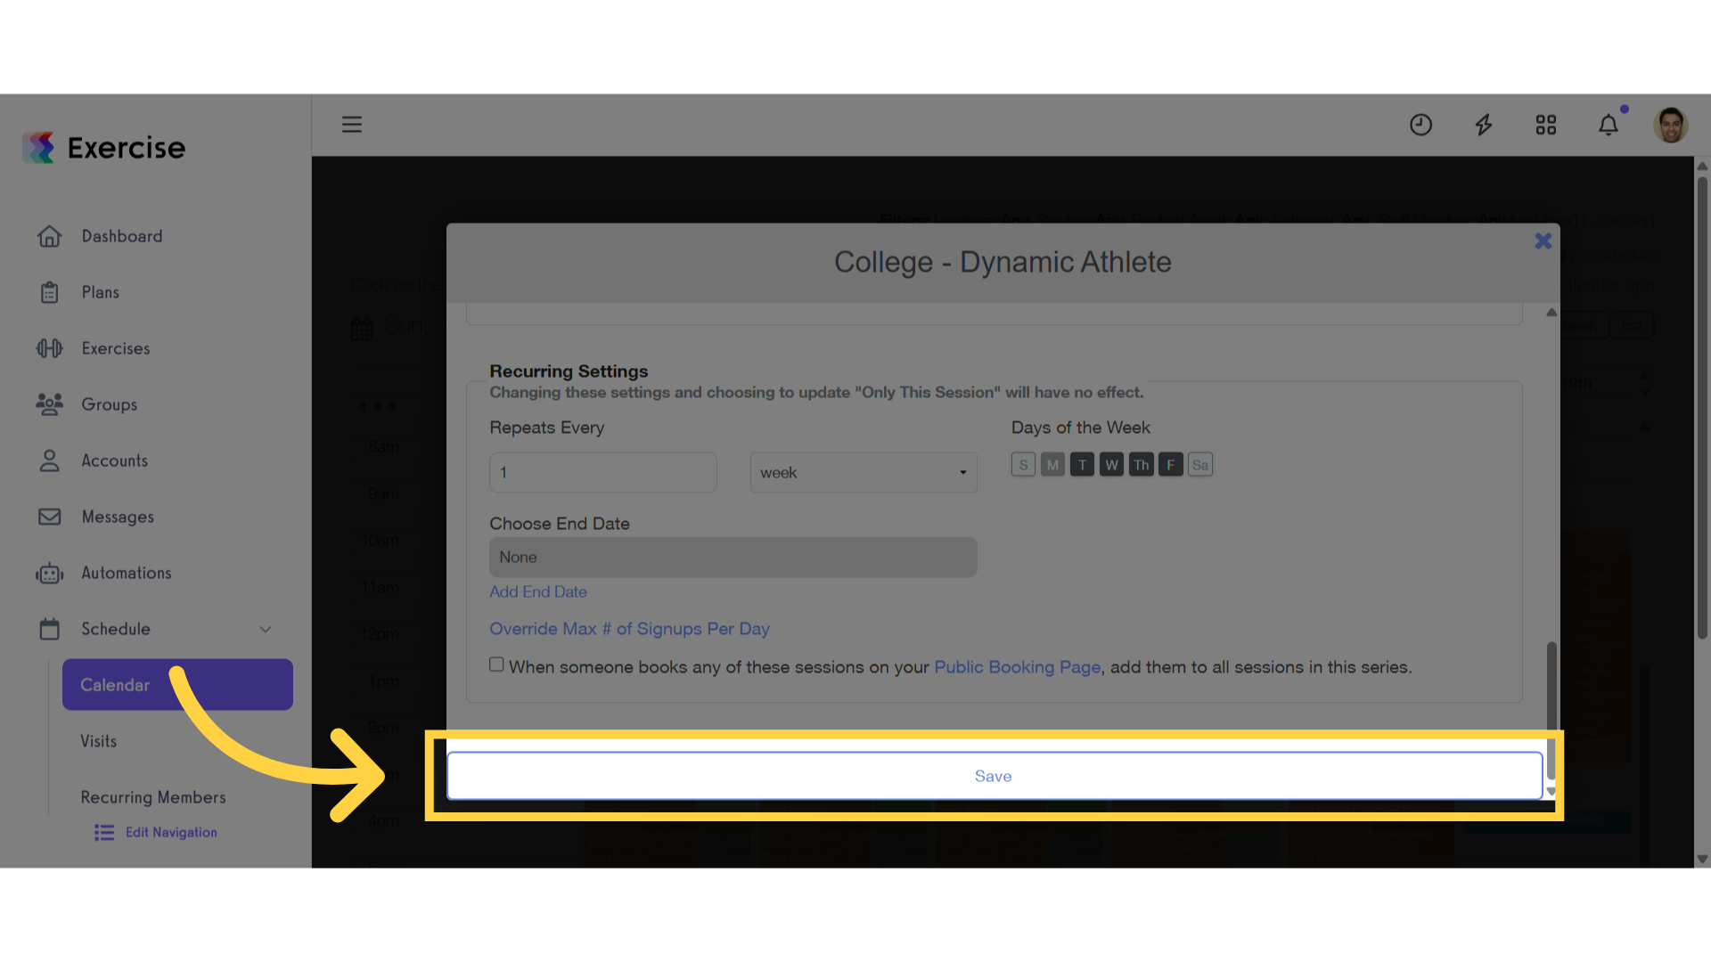Open Exercises in the sidebar
The width and height of the screenshot is (1711, 962).
116,348
